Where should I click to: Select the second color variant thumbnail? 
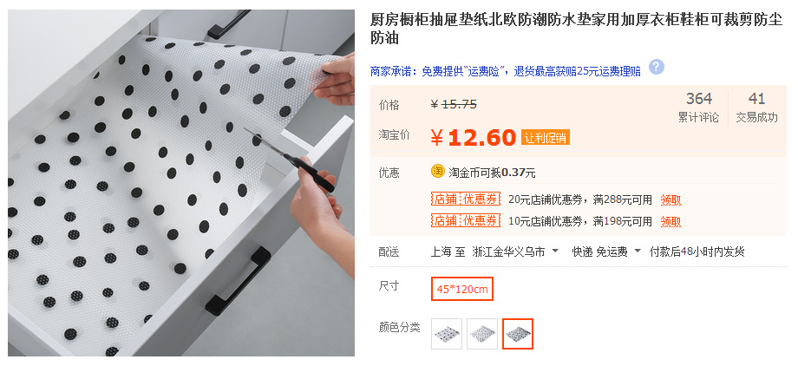coord(482,334)
